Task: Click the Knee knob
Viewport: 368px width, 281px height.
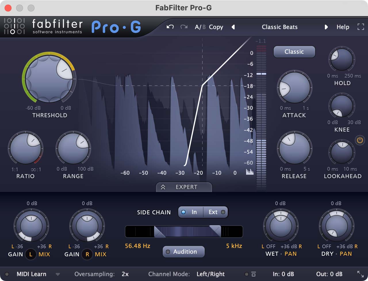Action: 342,106
